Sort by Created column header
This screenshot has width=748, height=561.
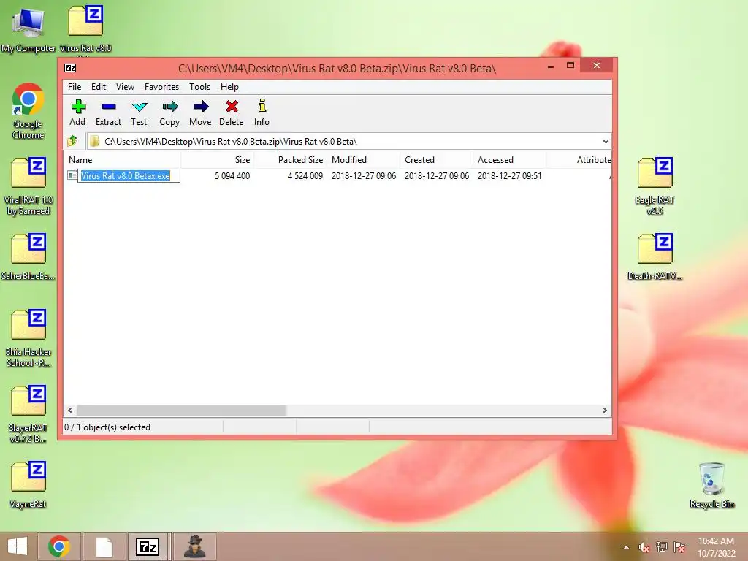437,160
